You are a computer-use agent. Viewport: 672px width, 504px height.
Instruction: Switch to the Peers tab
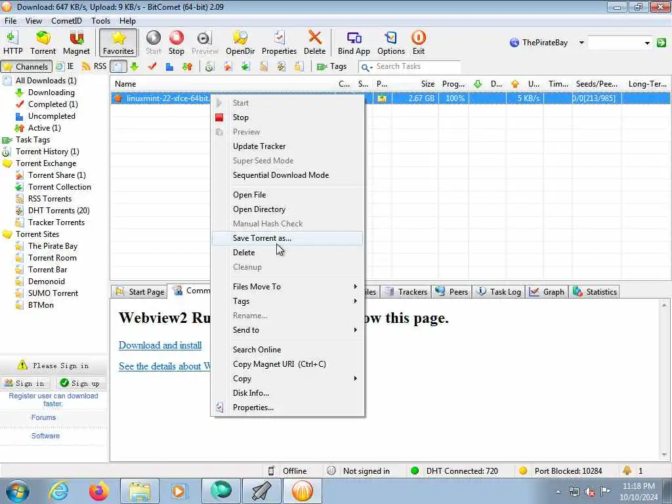[451, 292]
